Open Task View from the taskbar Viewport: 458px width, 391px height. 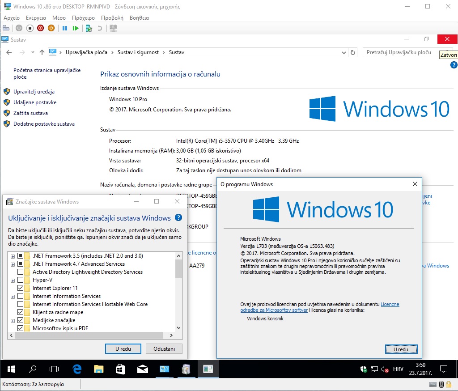click(54, 369)
